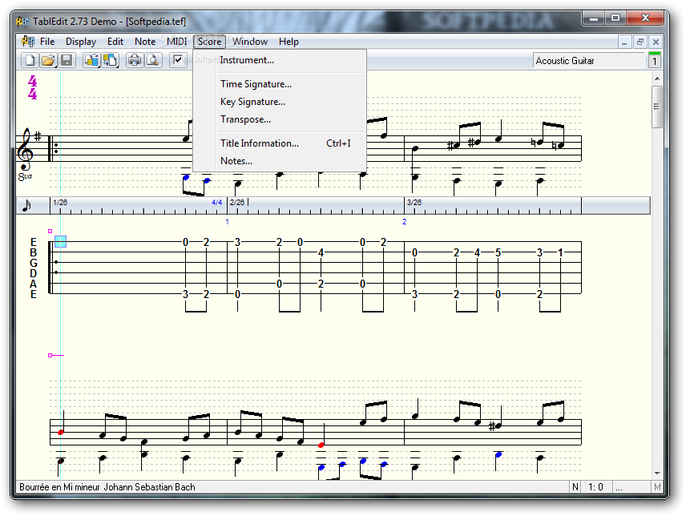Click the Export file toolbar icon
Screen dimensions: 686x516
(110, 60)
